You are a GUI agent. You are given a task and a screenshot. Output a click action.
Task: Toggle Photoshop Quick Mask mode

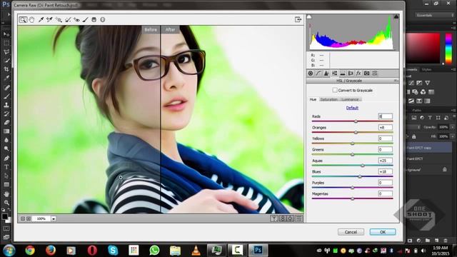[6, 228]
